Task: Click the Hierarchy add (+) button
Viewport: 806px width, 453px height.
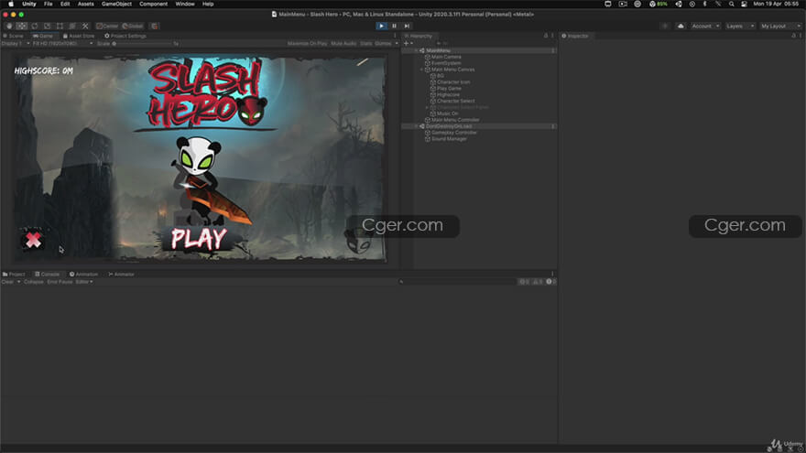Action: click(x=406, y=44)
